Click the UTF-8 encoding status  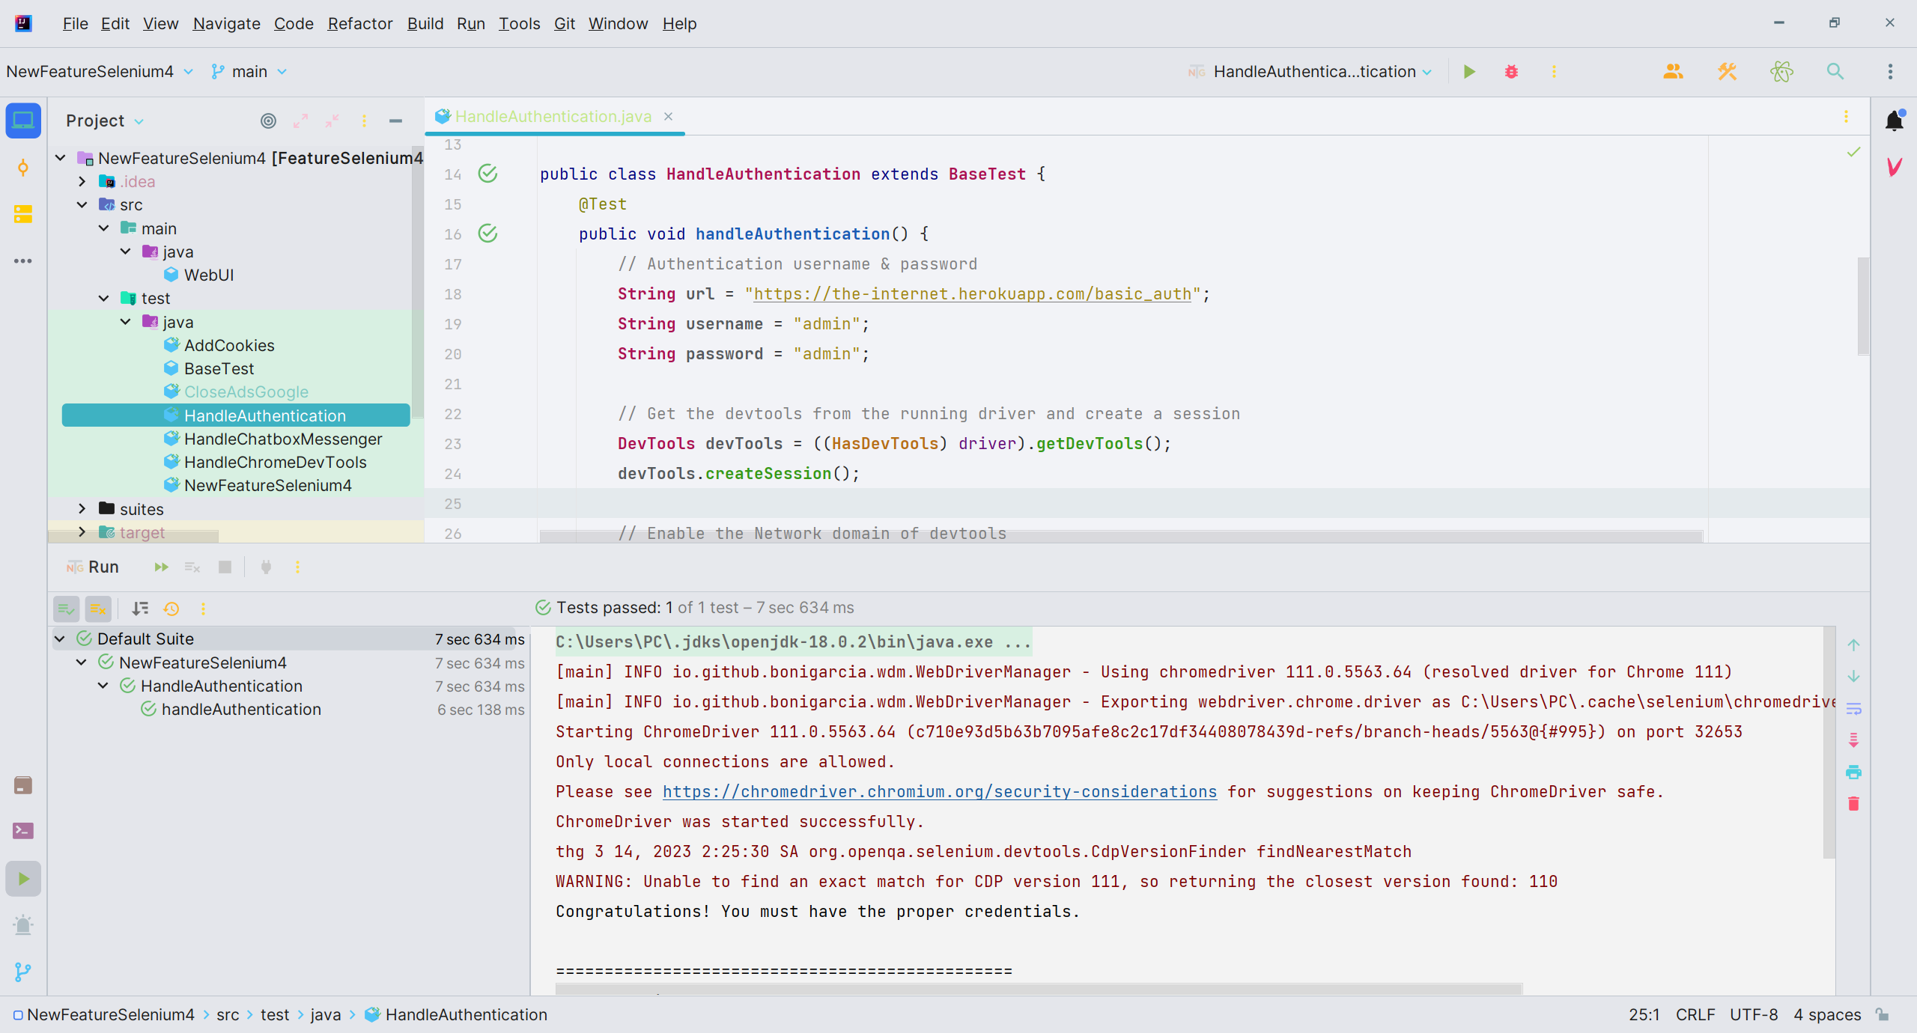(1754, 1014)
